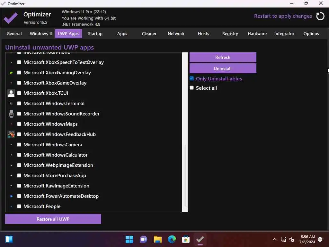This screenshot has width=329, height=247.
Task: Click the app list vertical scrollbar thumb
Action: (x=185, y=175)
